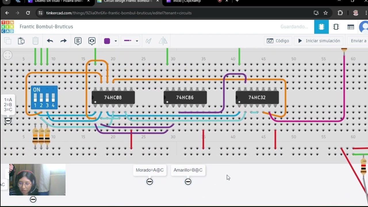368x207 pixels.
Task: Close the Inicio | Clipchamp browser tab
Action: click(x=227, y=1)
